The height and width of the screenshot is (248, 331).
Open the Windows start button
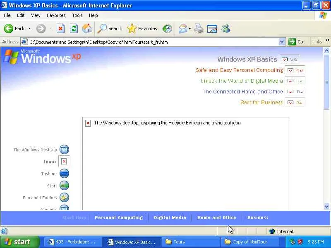pos(19,242)
